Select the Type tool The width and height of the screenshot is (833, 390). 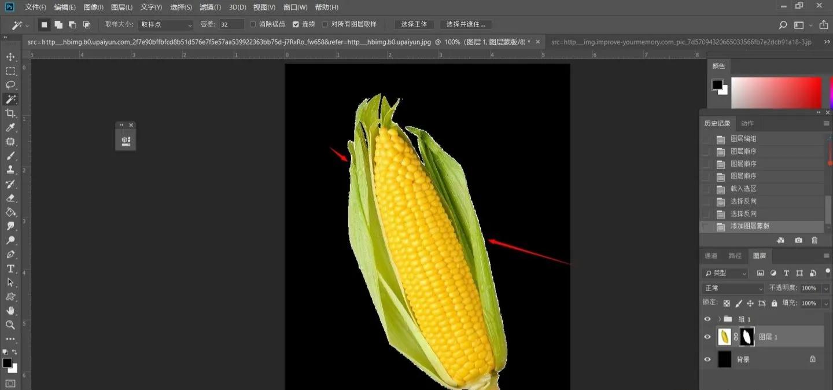point(12,269)
